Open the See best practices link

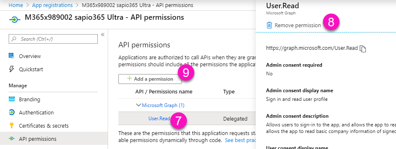pos(240,140)
